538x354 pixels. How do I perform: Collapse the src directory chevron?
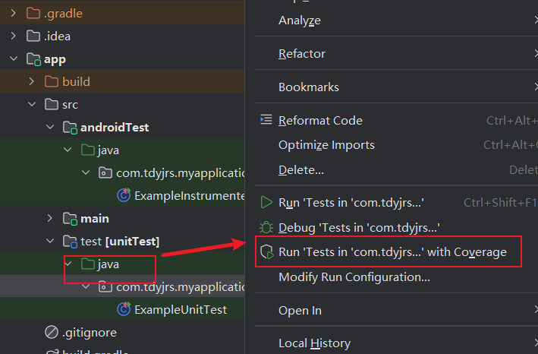click(32, 104)
